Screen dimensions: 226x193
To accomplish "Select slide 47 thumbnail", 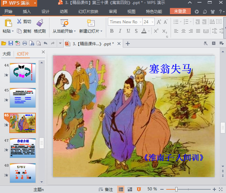I will (x=23, y=148).
